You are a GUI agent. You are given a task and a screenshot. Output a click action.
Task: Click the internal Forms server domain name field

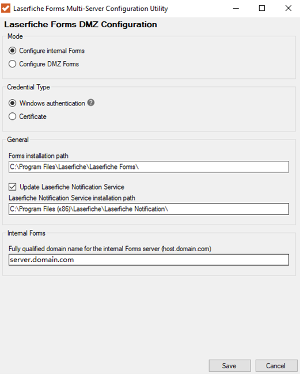click(149, 259)
